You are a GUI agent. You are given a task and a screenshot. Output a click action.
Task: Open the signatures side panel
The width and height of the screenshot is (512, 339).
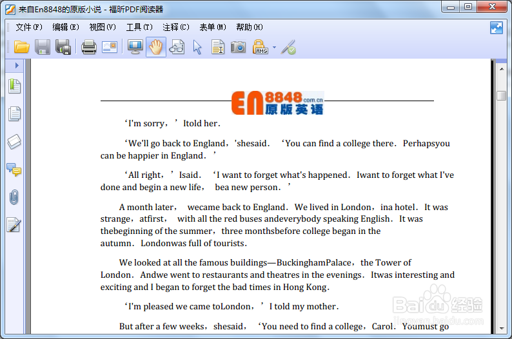(14, 225)
